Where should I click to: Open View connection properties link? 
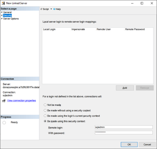22,101
